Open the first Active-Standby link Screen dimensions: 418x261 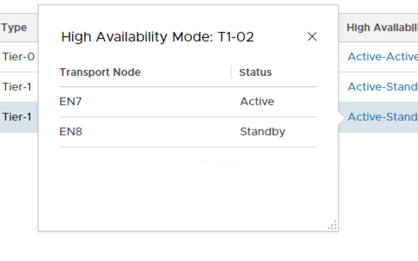pyautogui.click(x=382, y=87)
